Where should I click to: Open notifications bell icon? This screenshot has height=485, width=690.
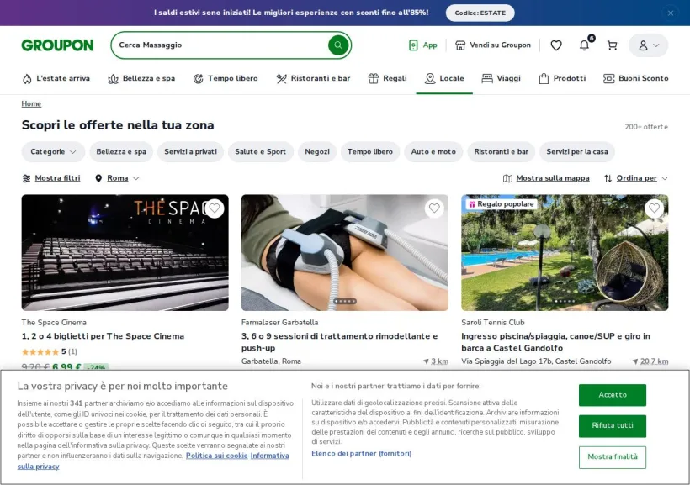pos(584,45)
